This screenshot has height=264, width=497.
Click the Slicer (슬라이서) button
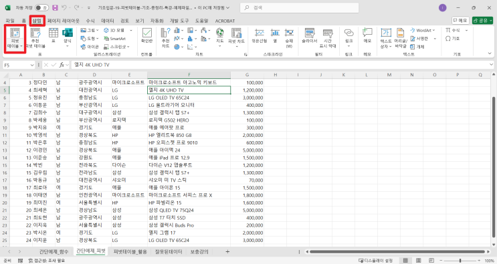[x=309, y=36]
